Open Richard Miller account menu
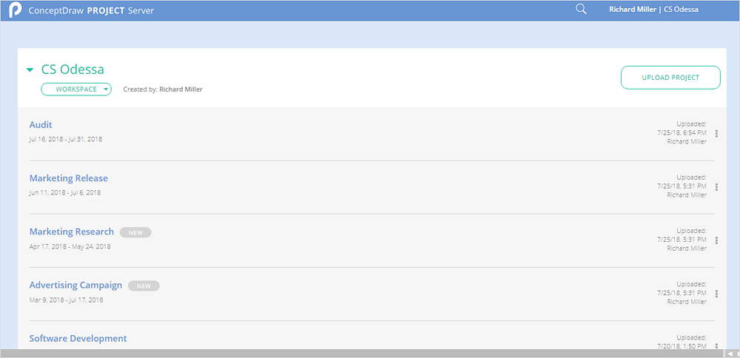Screen dimensions: 740x358 (x=653, y=10)
